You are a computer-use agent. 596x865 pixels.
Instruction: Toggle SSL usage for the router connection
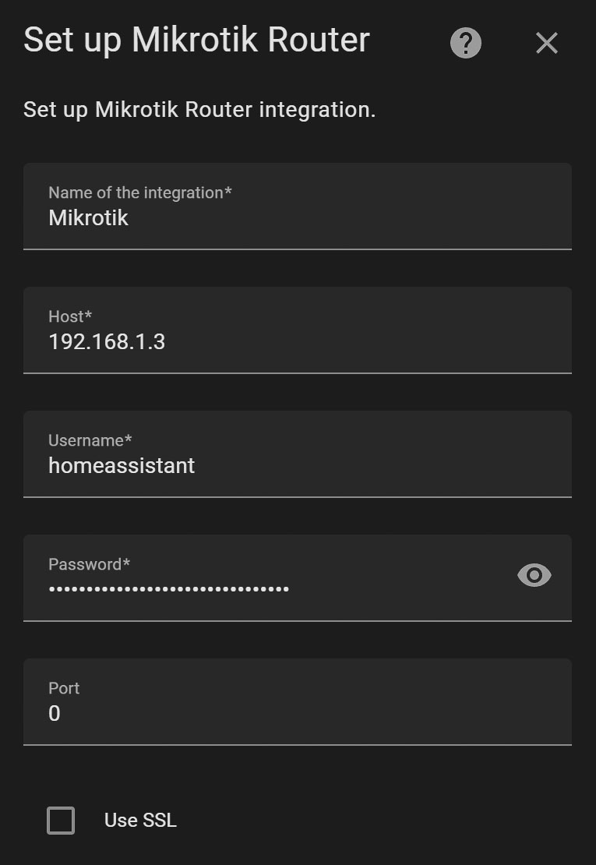pyautogui.click(x=61, y=820)
